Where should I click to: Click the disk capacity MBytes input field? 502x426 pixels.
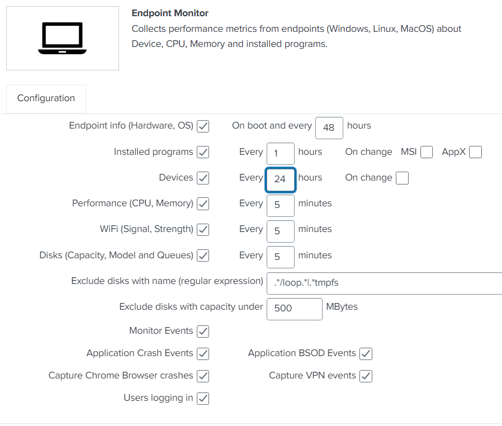pyautogui.click(x=294, y=309)
